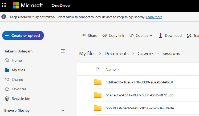Screen dimensions: 199x116
Task: Select My files in sidebar
Action: pos(18,70)
